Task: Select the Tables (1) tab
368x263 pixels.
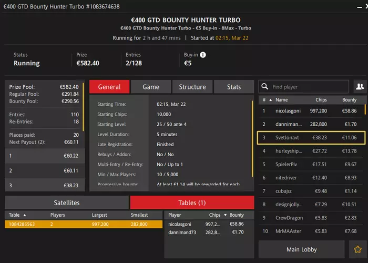Action: (x=192, y=203)
